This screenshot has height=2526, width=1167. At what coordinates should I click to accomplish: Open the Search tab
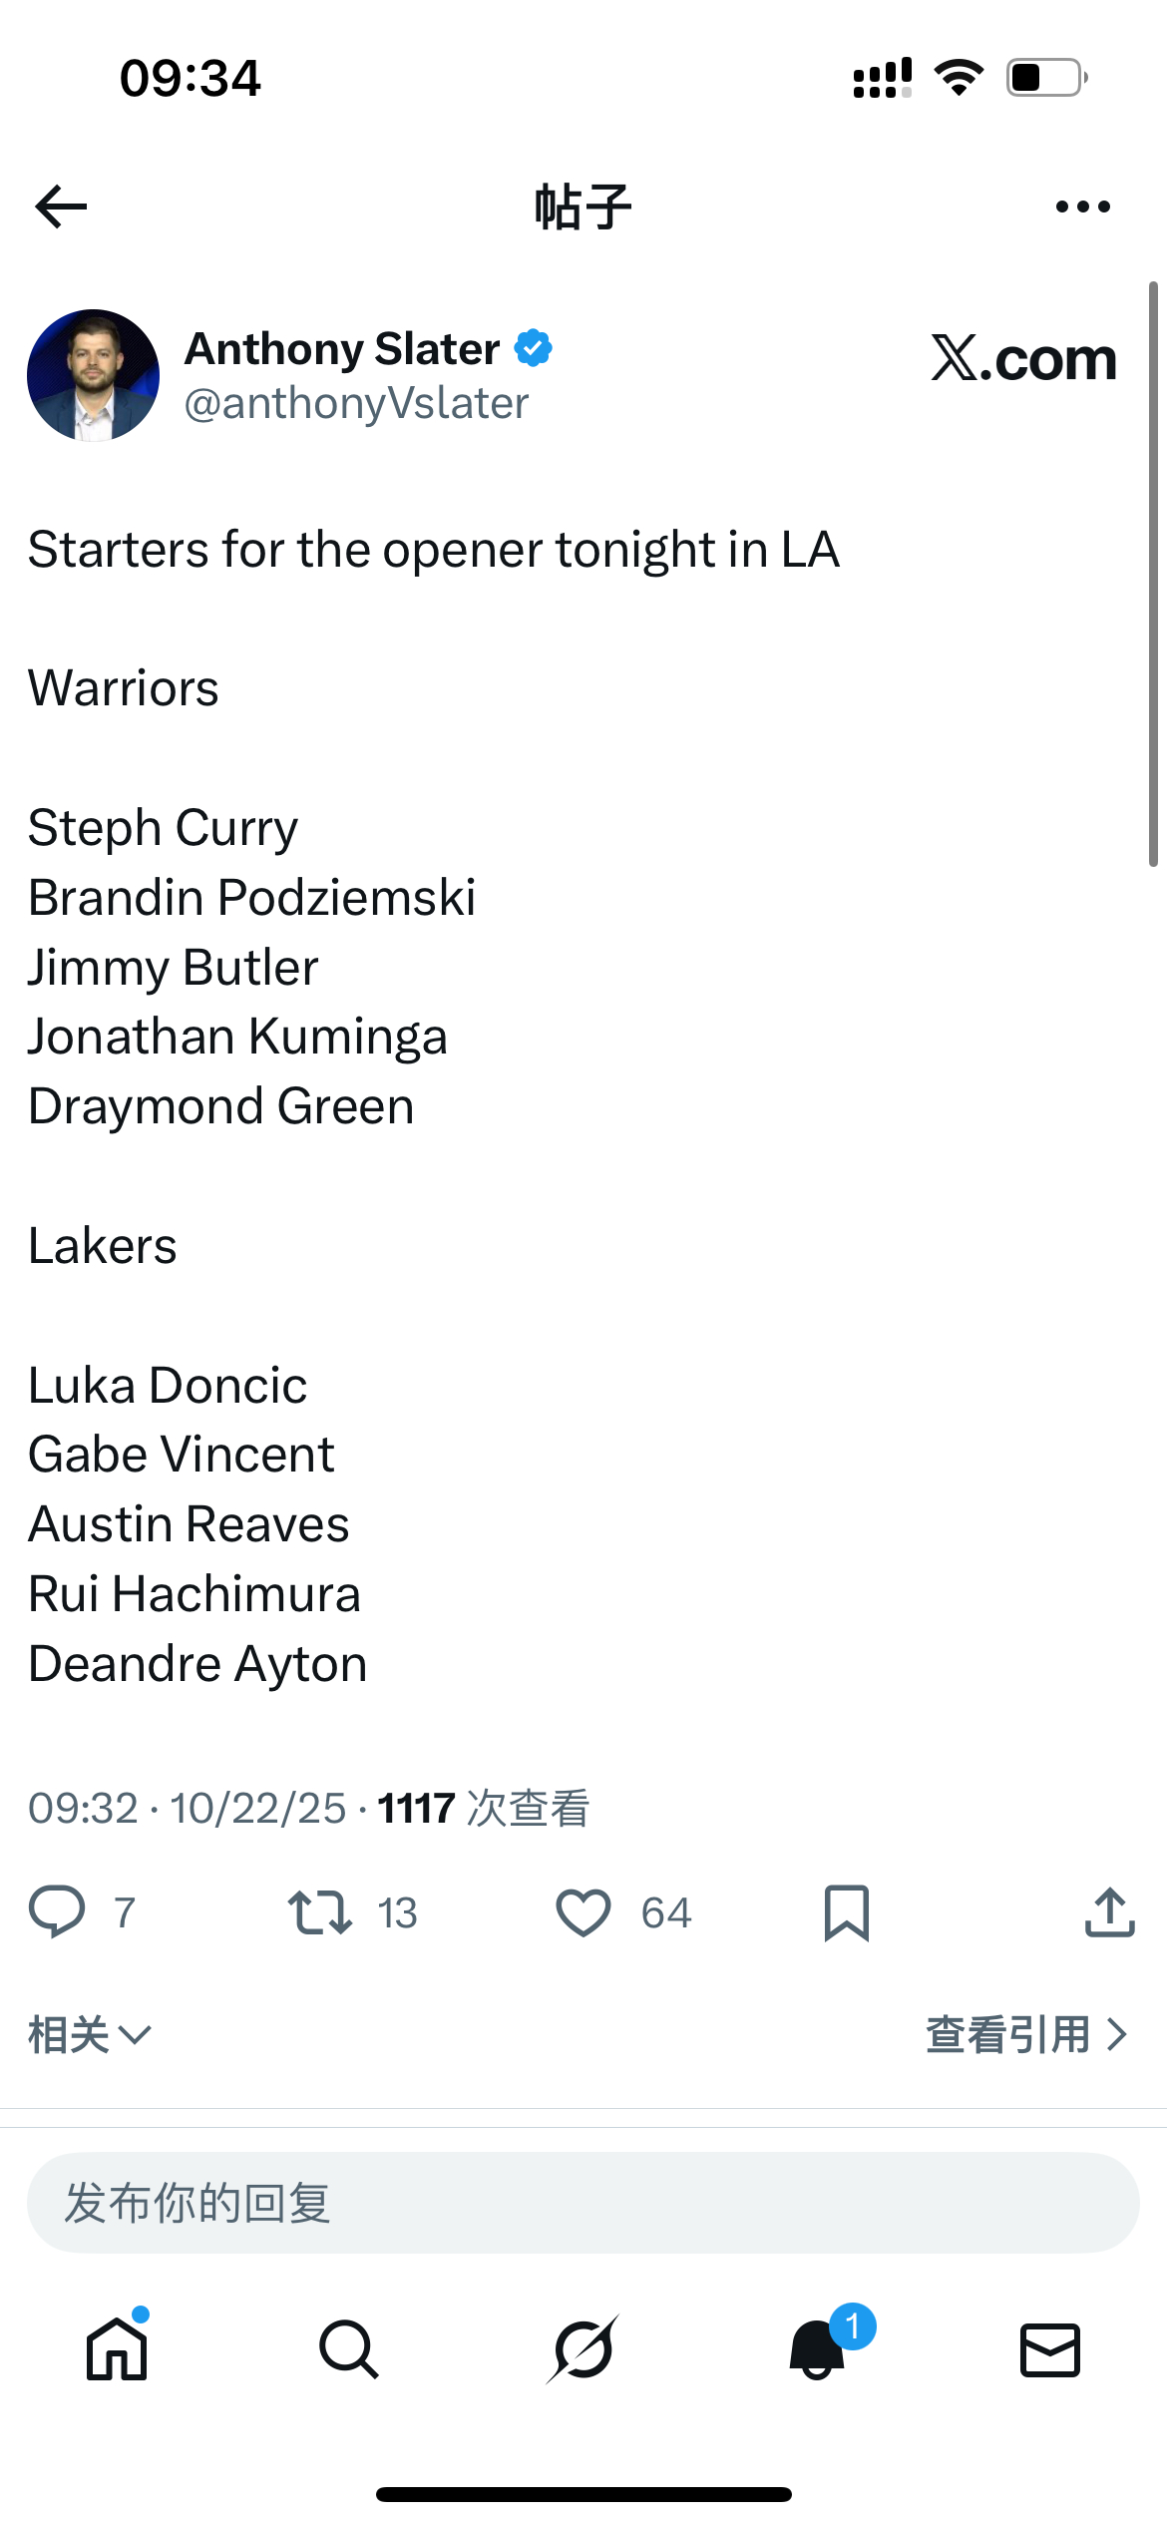pyautogui.click(x=349, y=2349)
